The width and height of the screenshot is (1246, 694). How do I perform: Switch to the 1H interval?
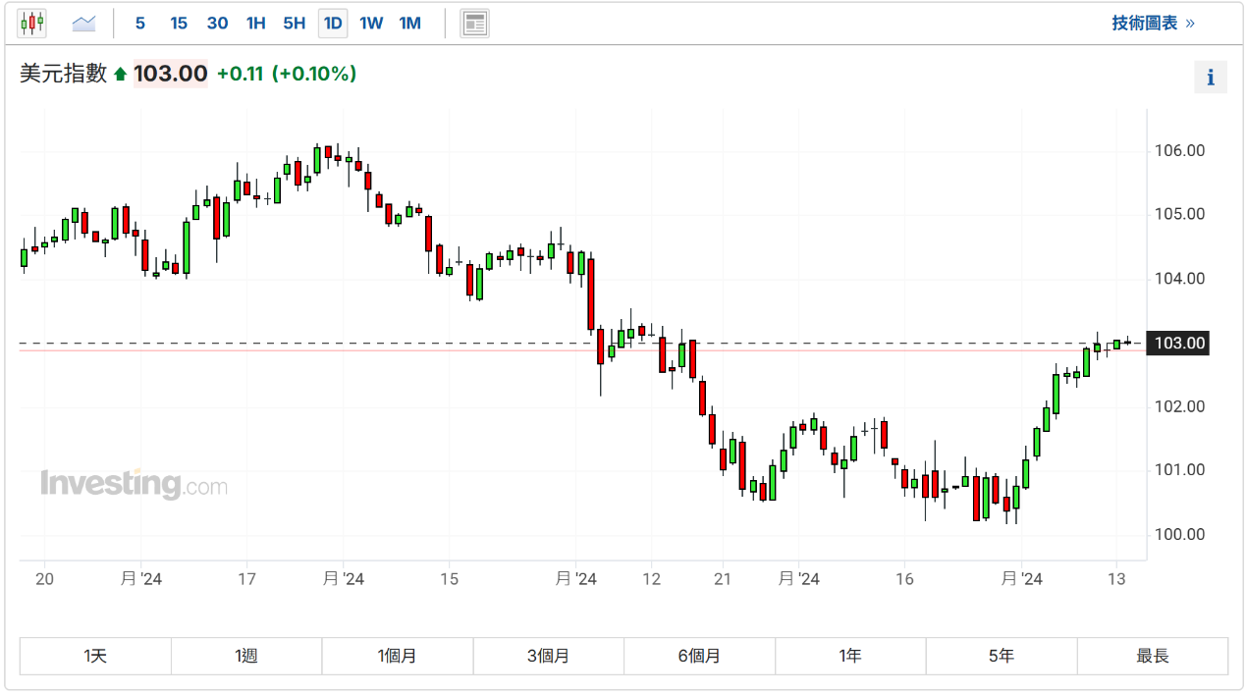[255, 23]
